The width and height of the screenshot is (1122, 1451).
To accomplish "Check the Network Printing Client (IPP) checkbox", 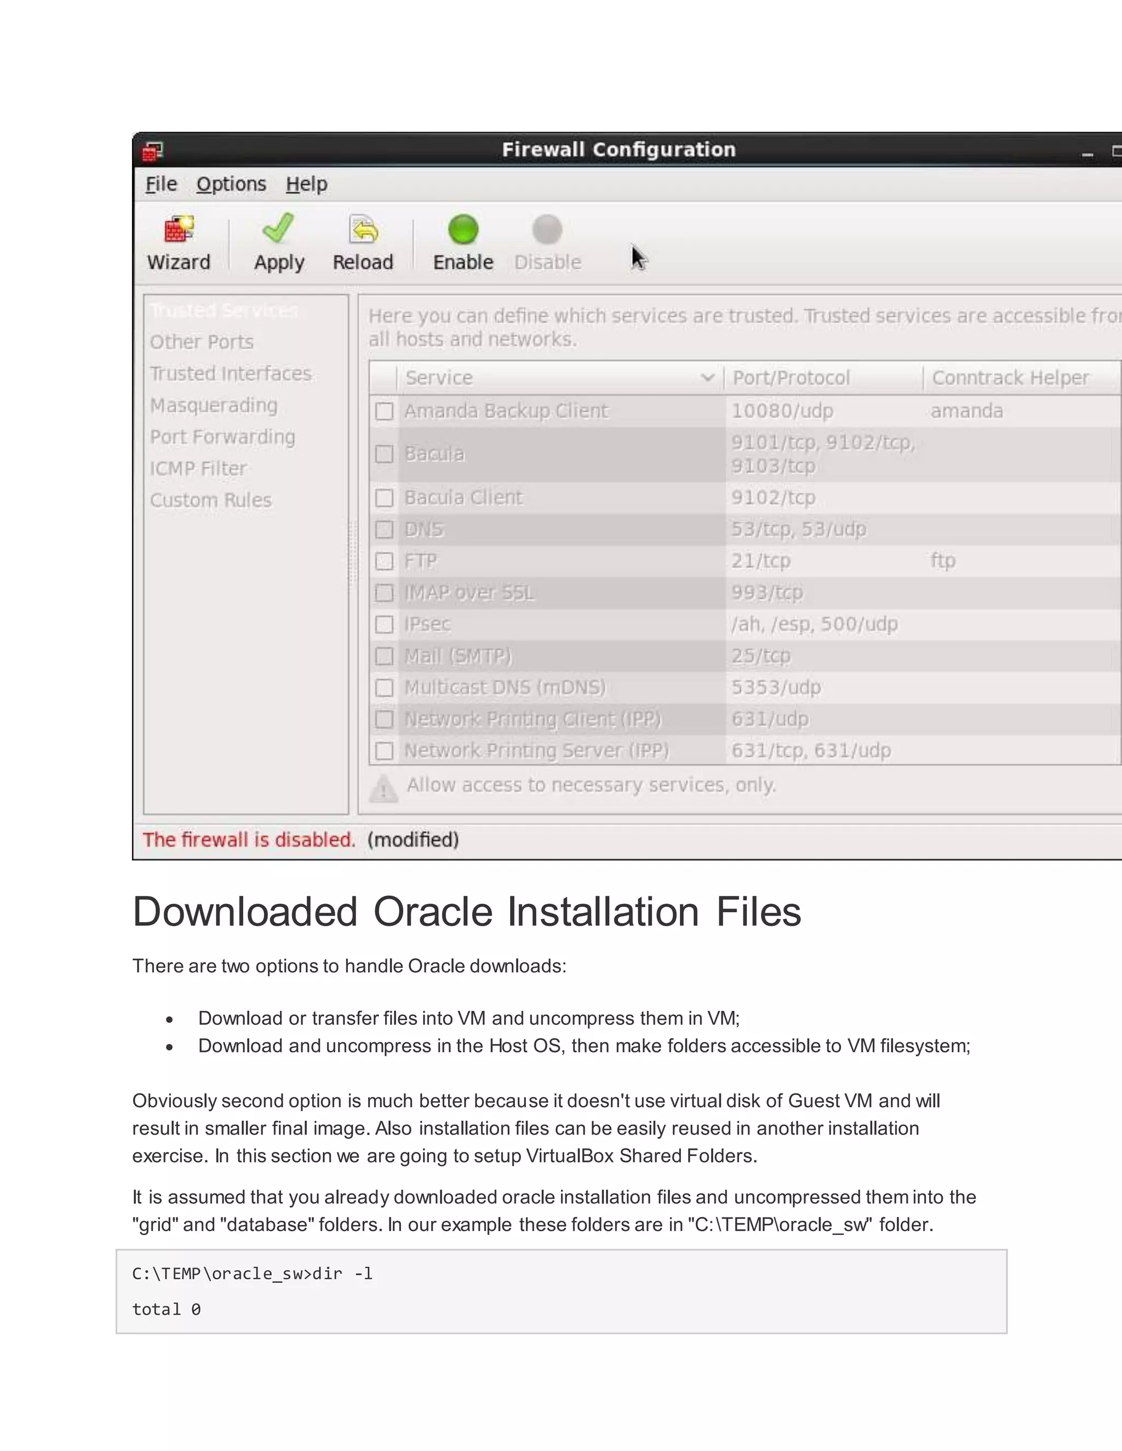I will tap(384, 719).
